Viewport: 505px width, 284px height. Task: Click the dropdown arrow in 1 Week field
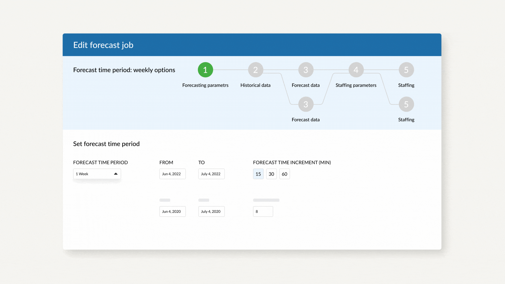[116, 174]
